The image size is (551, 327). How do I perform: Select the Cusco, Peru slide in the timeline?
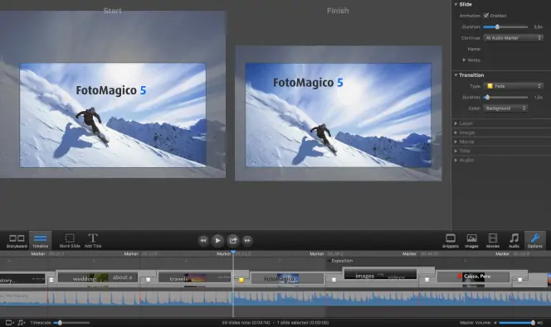[473, 277]
